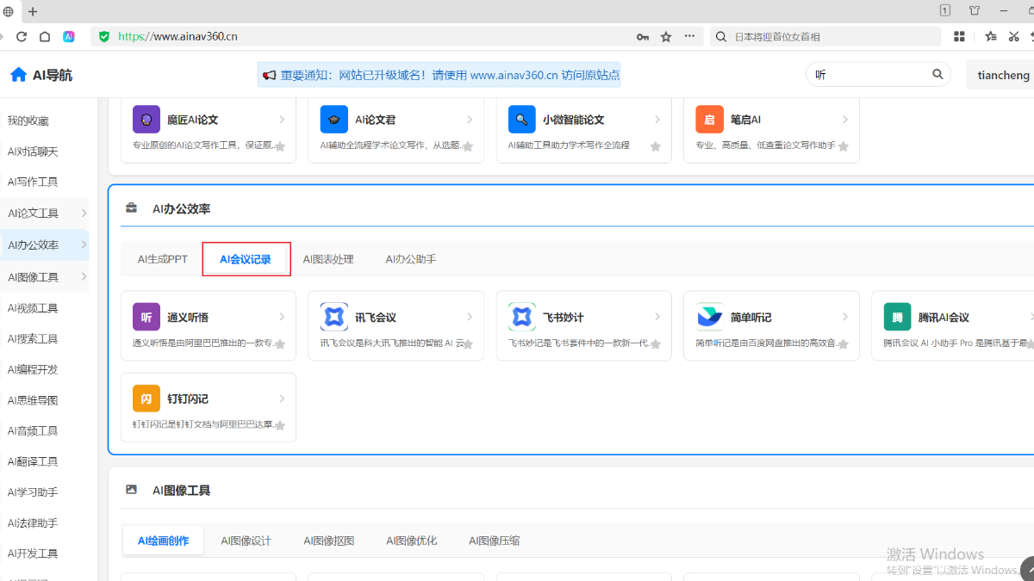
Task: Click the chevron on 飞书妙计 card
Action: click(x=657, y=317)
